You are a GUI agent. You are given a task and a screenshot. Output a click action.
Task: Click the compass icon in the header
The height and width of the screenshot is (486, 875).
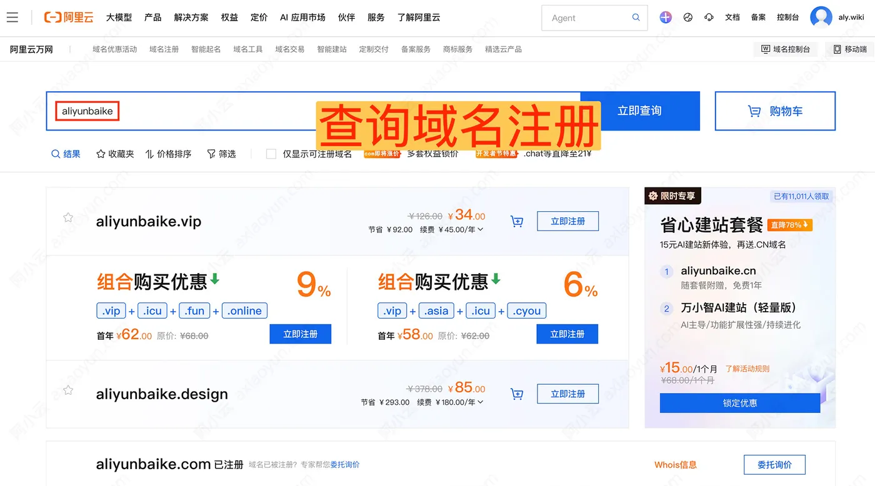pyautogui.click(x=688, y=17)
